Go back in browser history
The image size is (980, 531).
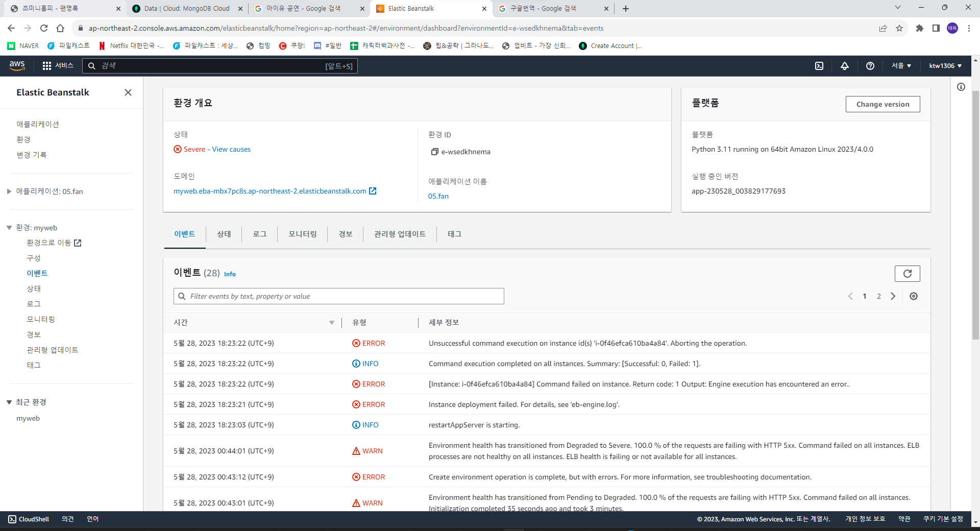coord(11,28)
